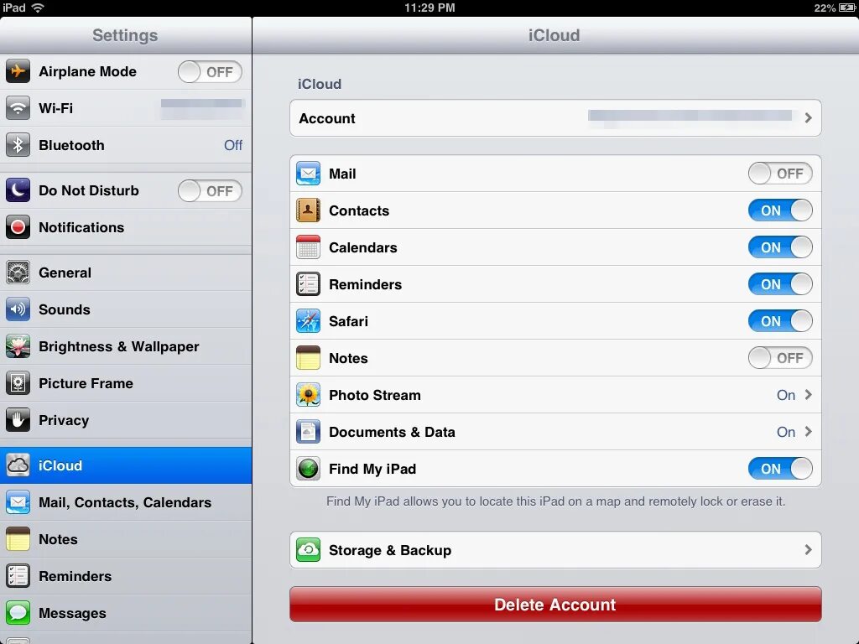
Task: Tap the Privacy hand icon
Action: (18, 420)
